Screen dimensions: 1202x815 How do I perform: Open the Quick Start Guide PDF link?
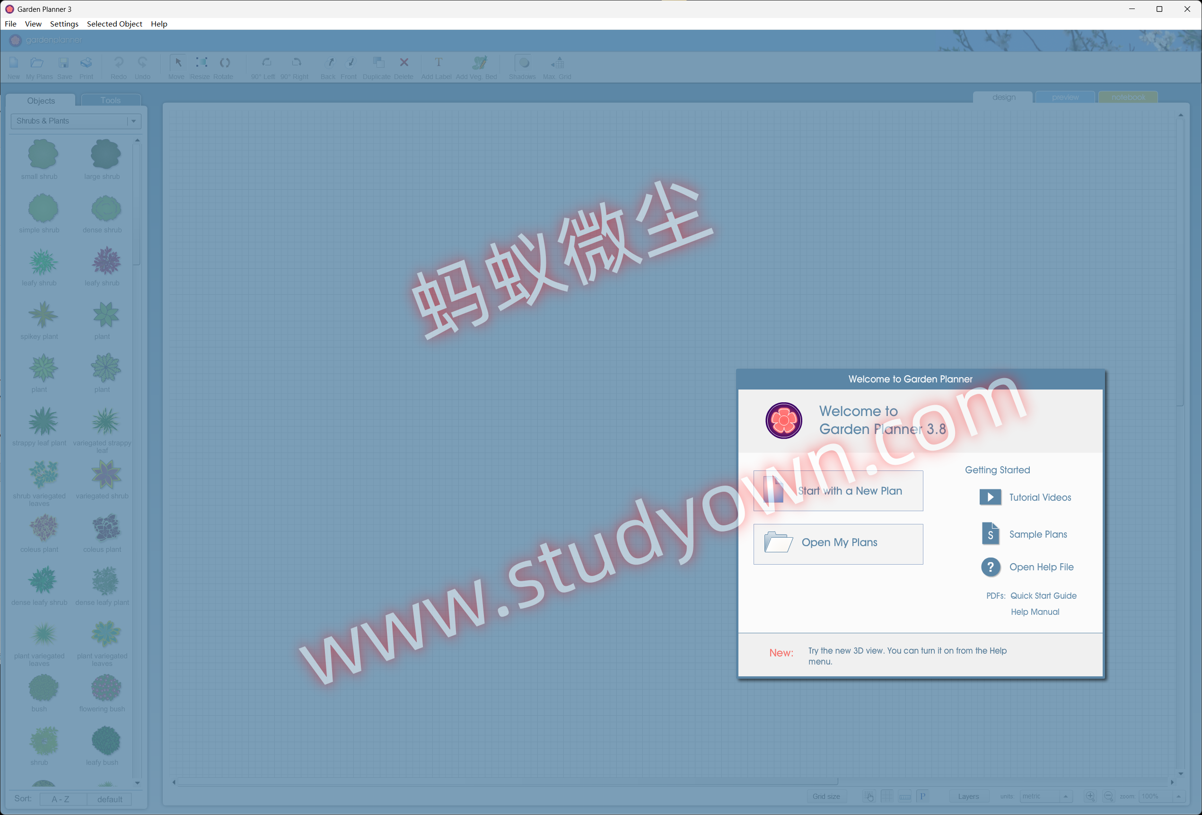click(x=1043, y=595)
